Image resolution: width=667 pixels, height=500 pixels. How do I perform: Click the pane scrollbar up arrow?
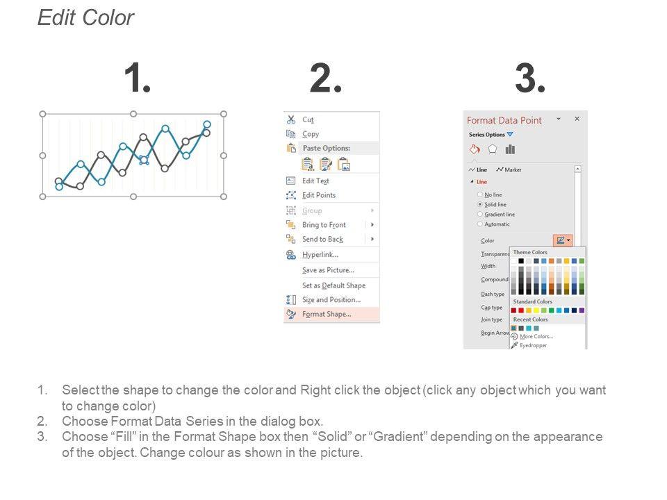click(578, 169)
